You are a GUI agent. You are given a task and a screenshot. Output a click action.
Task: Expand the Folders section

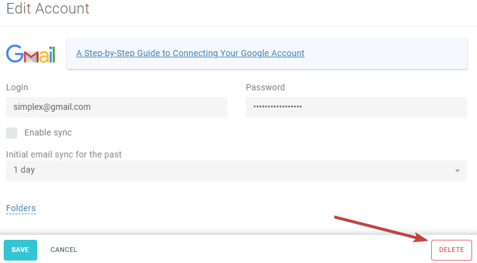21,208
